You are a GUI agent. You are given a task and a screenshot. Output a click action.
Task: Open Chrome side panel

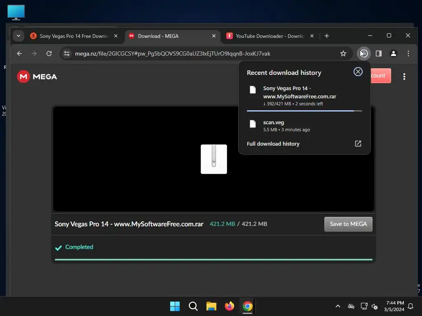379,53
